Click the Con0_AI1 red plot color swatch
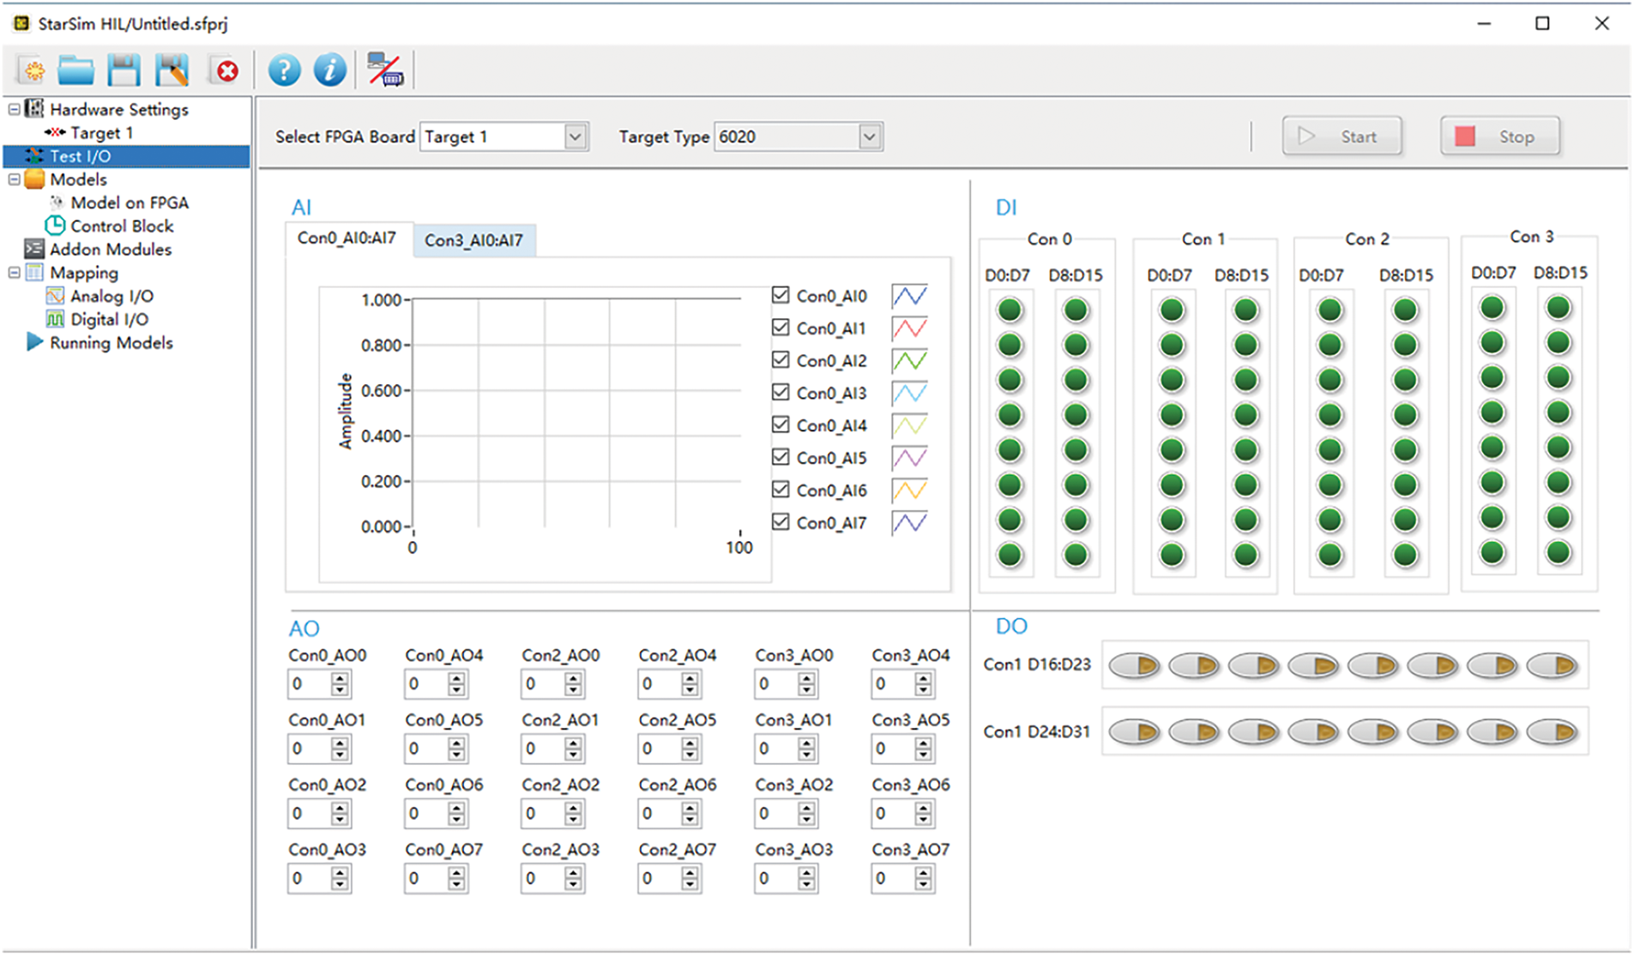This screenshot has width=1634, height=956. pos(909,328)
